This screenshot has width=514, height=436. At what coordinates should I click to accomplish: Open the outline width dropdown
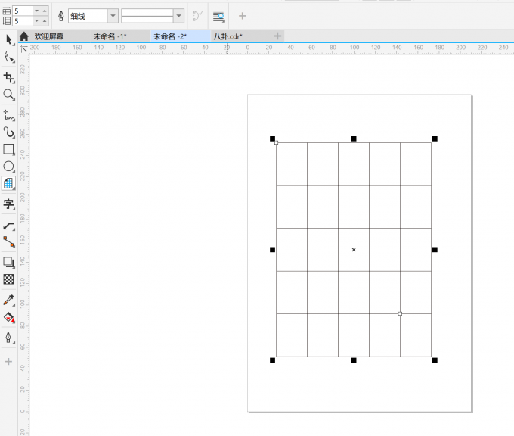(x=113, y=16)
